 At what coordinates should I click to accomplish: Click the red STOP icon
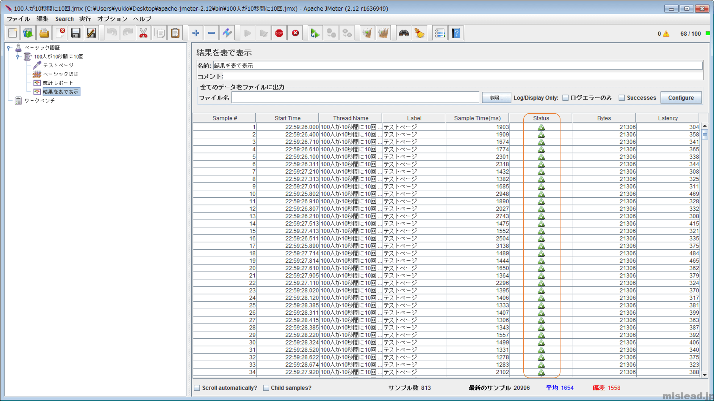[x=279, y=33]
